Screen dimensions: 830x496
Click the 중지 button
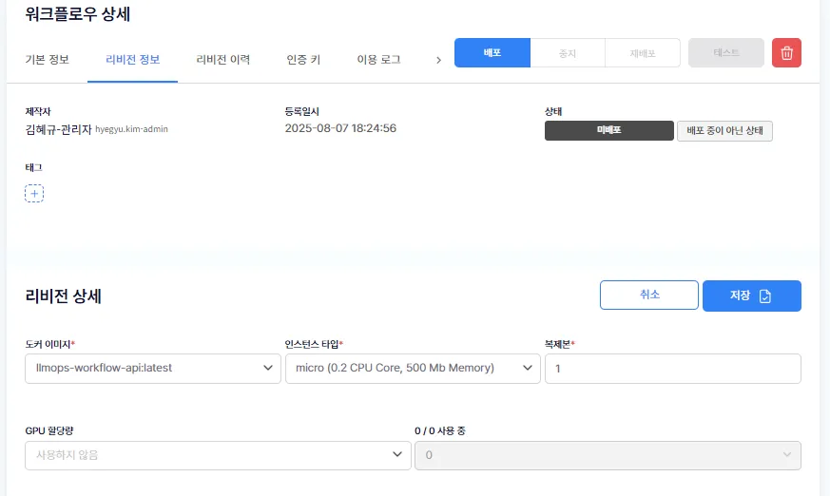click(568, 53)
